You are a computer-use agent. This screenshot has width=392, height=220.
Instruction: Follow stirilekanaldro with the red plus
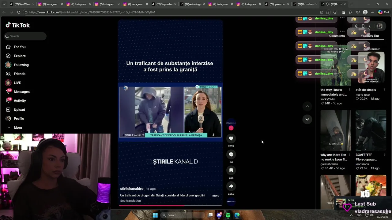point(231,128)
